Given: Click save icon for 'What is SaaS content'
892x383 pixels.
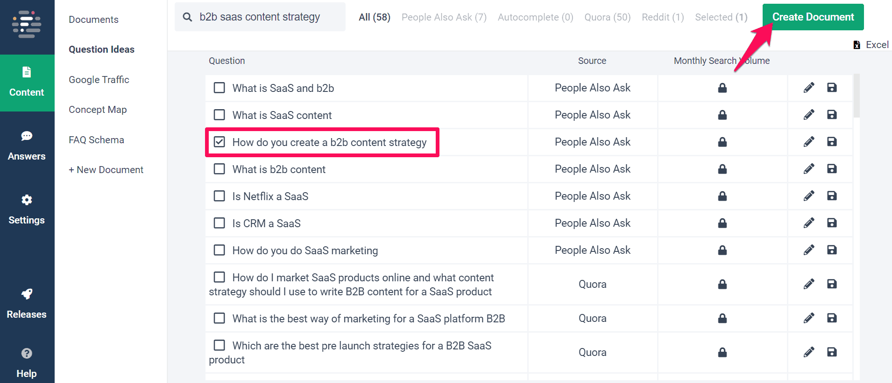Looking at the screenshot, I should 832,115.
